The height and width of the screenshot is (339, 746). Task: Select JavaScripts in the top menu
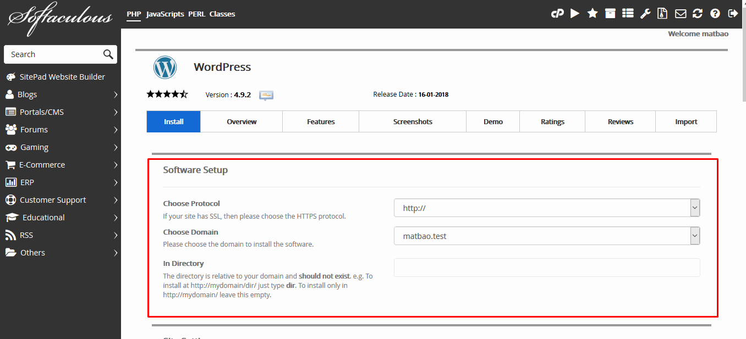[165, 14]
